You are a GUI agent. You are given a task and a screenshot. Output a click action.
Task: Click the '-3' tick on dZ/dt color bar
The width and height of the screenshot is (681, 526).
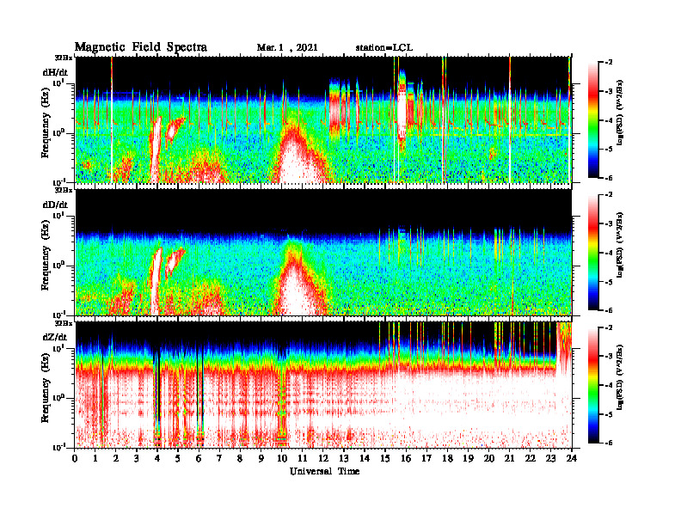coord(609,357)
